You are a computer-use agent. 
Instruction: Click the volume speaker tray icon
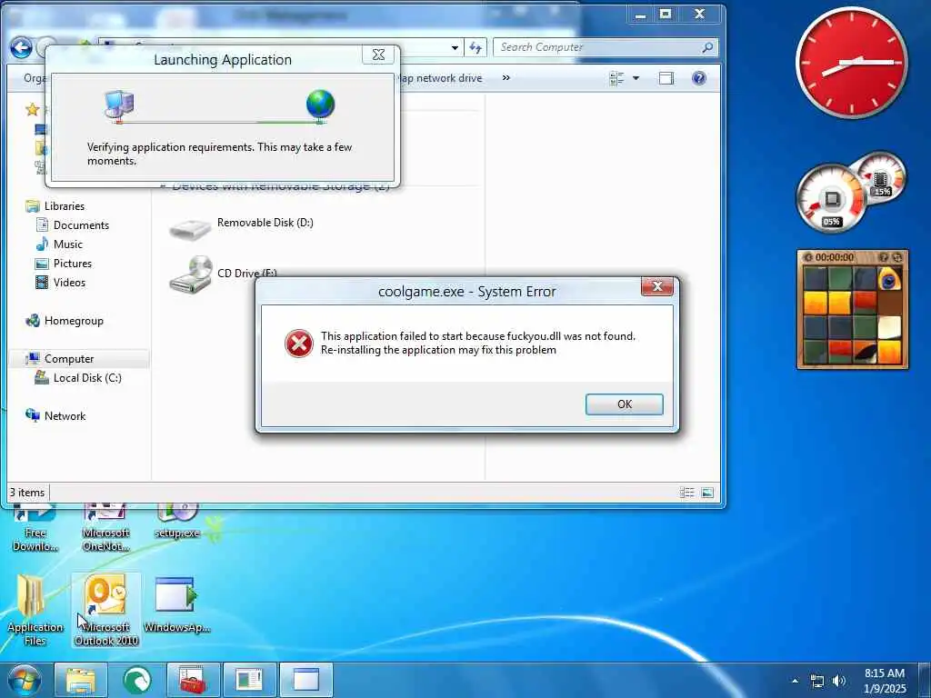pos(838,681)
